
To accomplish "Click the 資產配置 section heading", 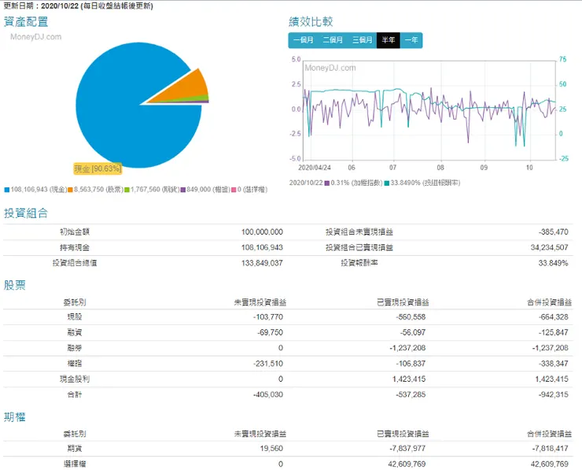I will pos(26,21).
